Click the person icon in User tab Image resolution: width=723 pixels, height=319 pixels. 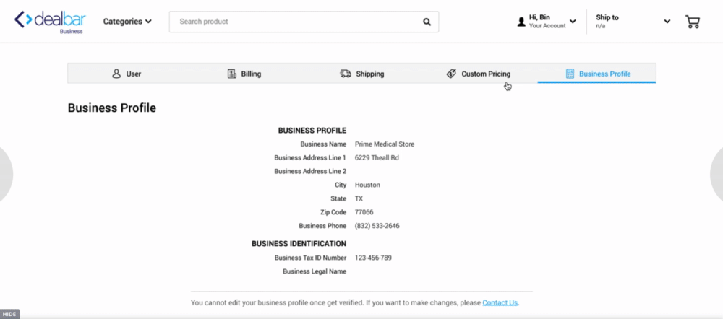(116, 74)
